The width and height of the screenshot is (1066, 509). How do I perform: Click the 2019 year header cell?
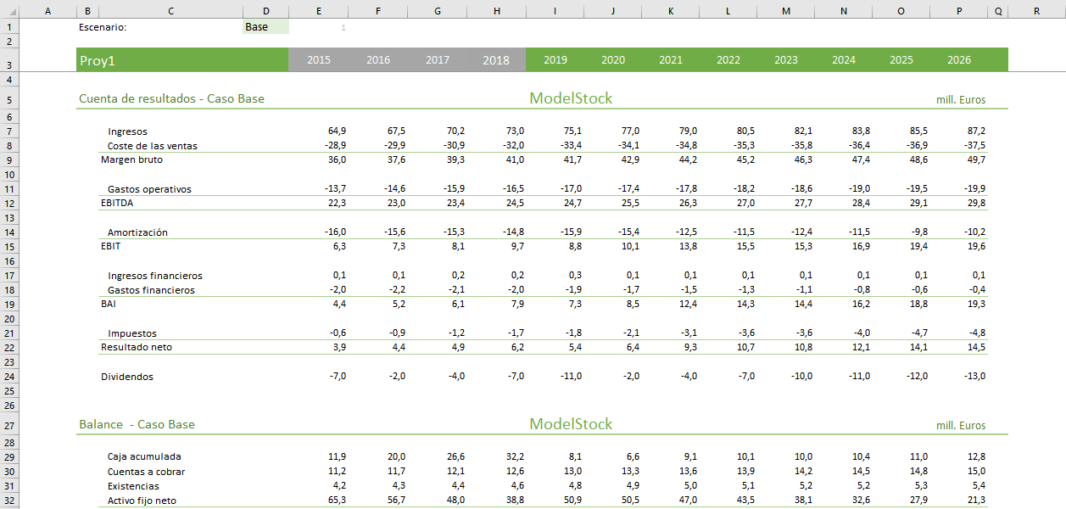[x=555, y=60]
